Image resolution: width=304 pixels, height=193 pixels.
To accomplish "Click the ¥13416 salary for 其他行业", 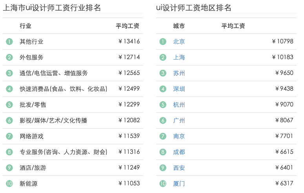I will point(129,42).
